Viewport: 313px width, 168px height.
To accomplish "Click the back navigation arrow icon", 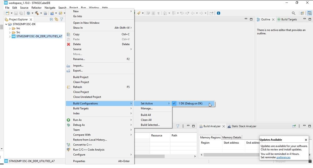I will [193, 13].
